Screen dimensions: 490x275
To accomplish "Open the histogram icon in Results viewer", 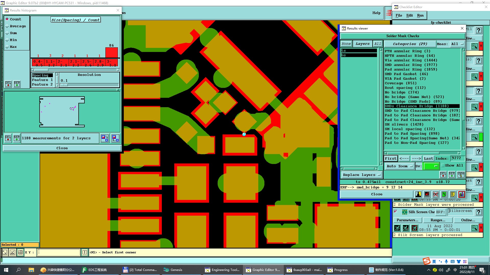I will coord(461,195).
